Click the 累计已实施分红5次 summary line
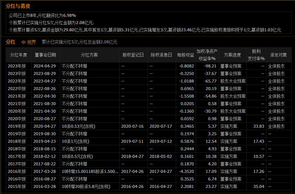The image size is (295, 194). pos(79,42)
